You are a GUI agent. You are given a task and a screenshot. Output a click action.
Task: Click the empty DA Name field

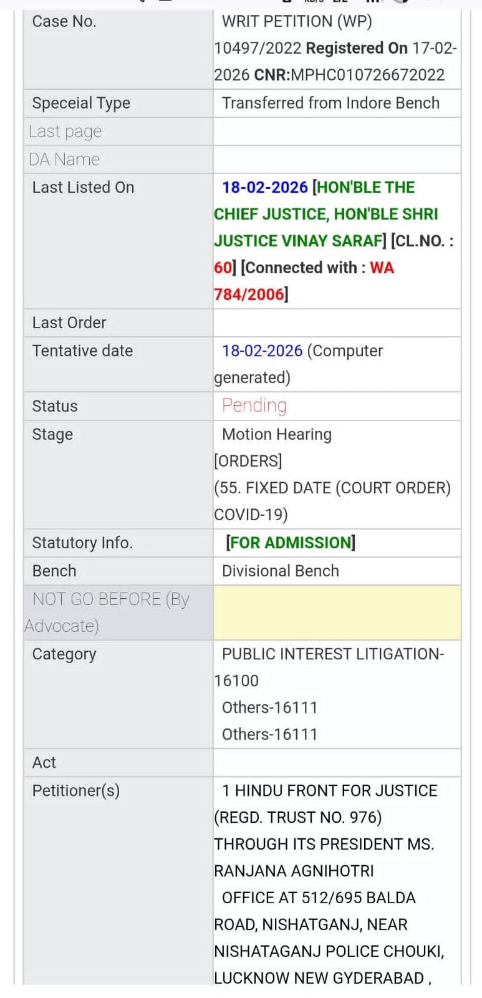coord(337,160)
